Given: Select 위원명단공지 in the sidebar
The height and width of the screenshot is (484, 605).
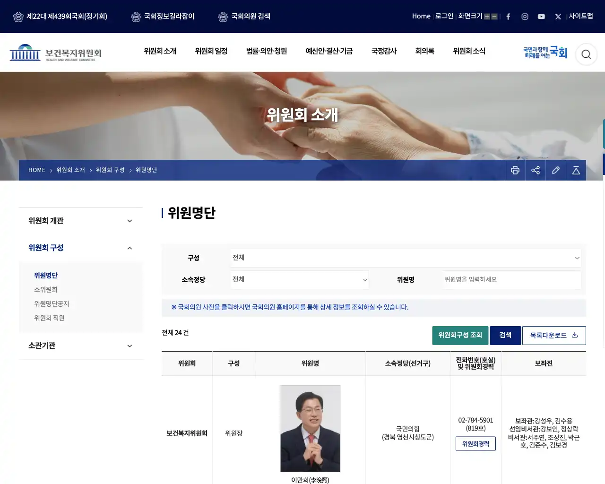Looking at the screenshot, I should click(52, 304).
